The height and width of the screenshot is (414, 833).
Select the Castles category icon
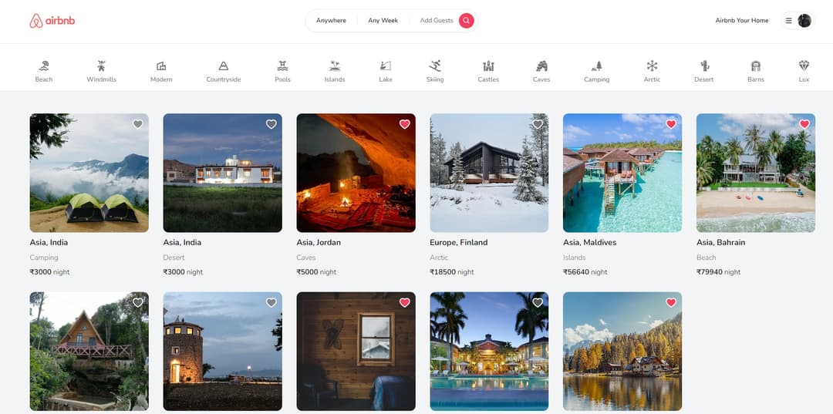coord(488,66)
